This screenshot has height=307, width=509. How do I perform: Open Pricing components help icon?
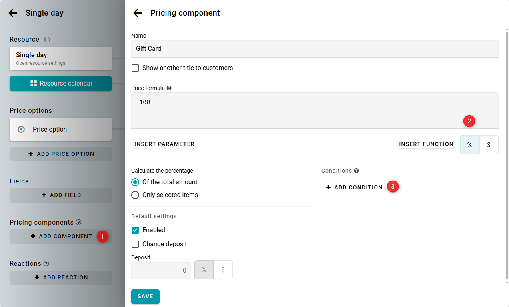(x=78, y=223)
